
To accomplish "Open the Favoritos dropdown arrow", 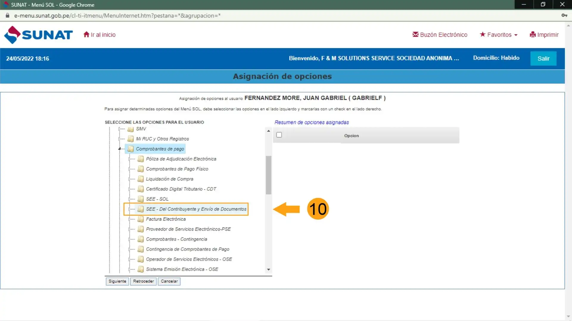I will click(x=516, y=35).
